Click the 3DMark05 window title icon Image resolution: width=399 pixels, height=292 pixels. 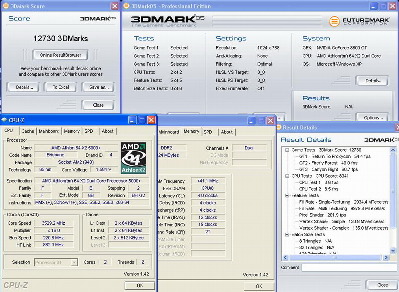pos(126,6)
